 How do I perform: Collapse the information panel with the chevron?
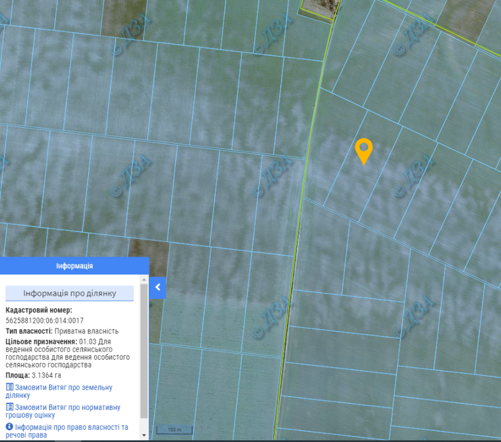point(157,287)
